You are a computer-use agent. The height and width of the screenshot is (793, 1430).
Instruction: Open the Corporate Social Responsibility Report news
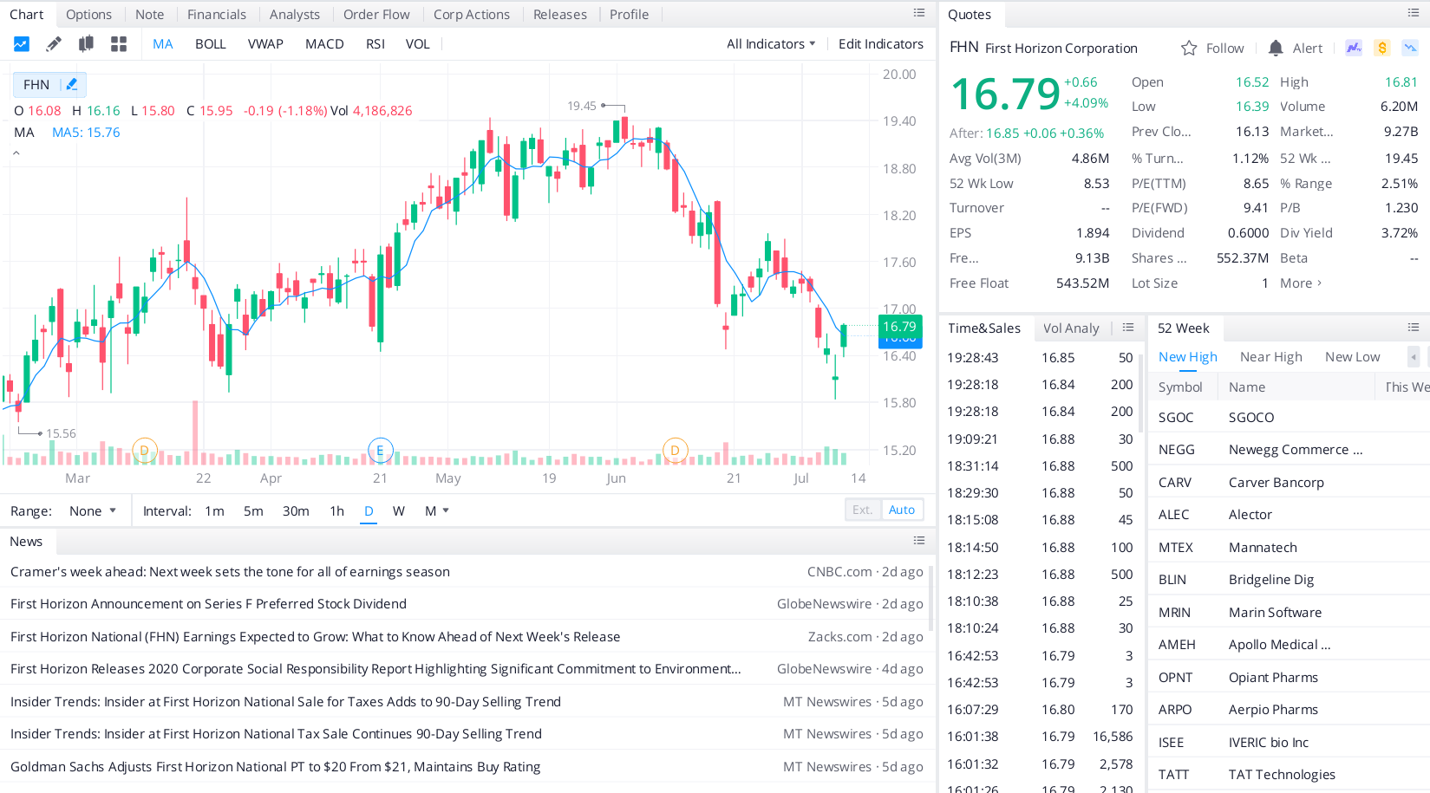pyautogui.click(x=375, y=669)
